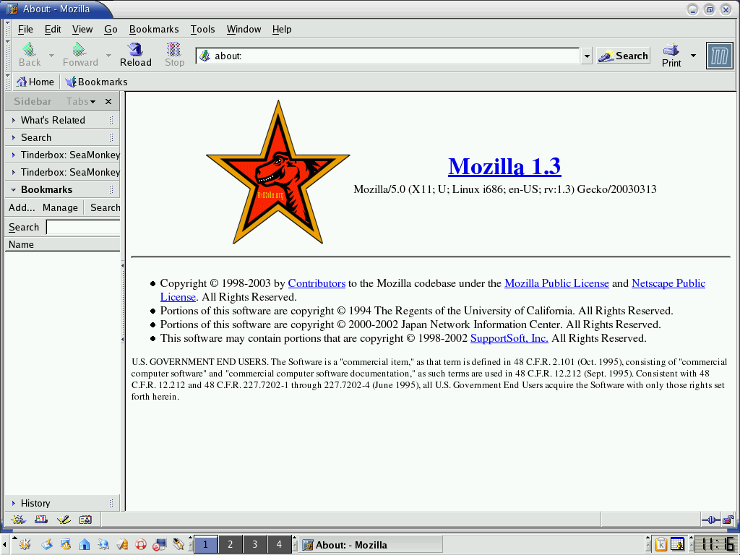The height and width of the screenshot is (555, 740).
Task: Open the Help menu
Action: click(x=282, y=29)
